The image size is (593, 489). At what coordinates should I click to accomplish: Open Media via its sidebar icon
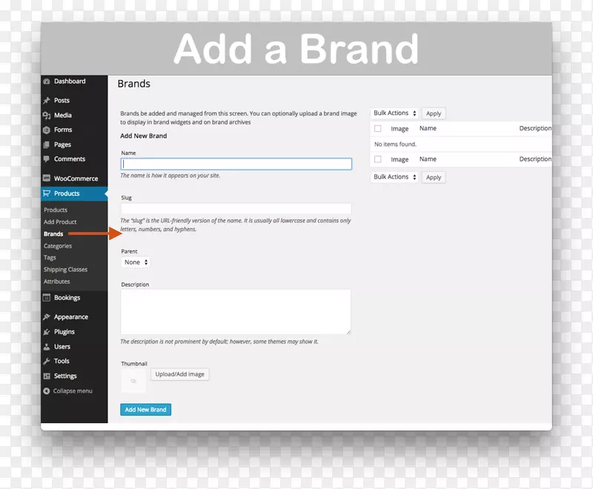(x=47, y=116)
